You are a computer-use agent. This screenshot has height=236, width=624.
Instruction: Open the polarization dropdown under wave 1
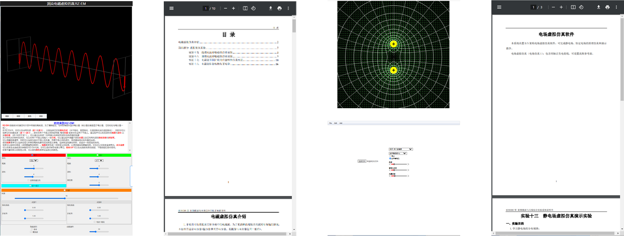tap(33, 160)
